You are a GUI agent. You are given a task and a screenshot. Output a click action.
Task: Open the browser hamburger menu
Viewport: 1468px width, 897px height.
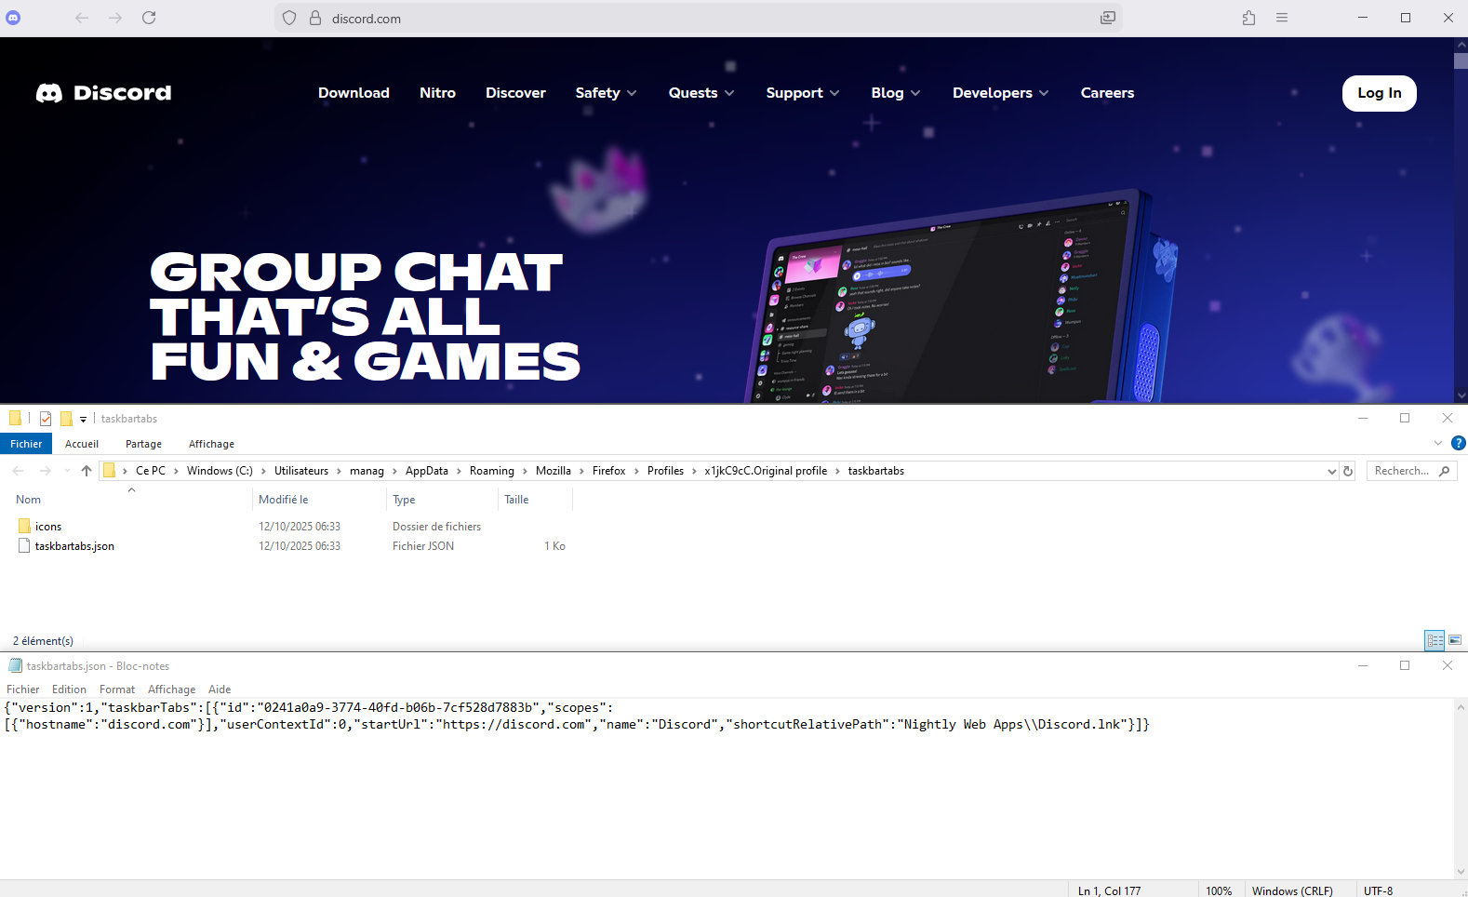(x=1282, y=18)
